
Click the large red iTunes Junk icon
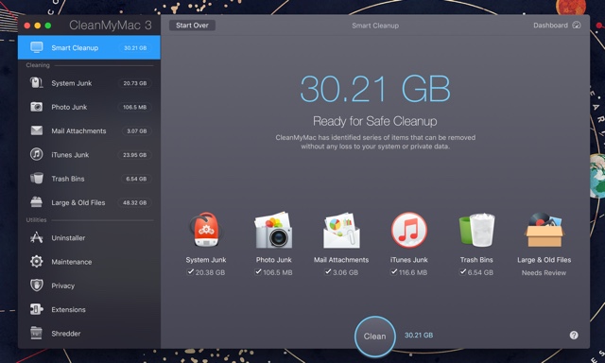tap(409, 230)
